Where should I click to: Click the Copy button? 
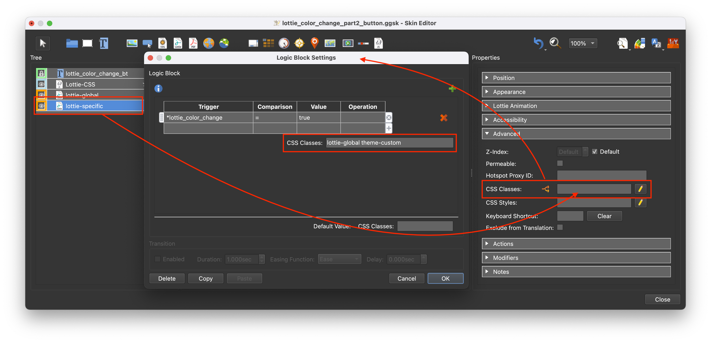[205, 278]
